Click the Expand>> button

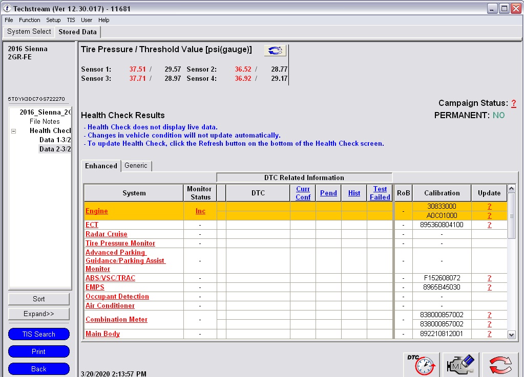point(39,314)
